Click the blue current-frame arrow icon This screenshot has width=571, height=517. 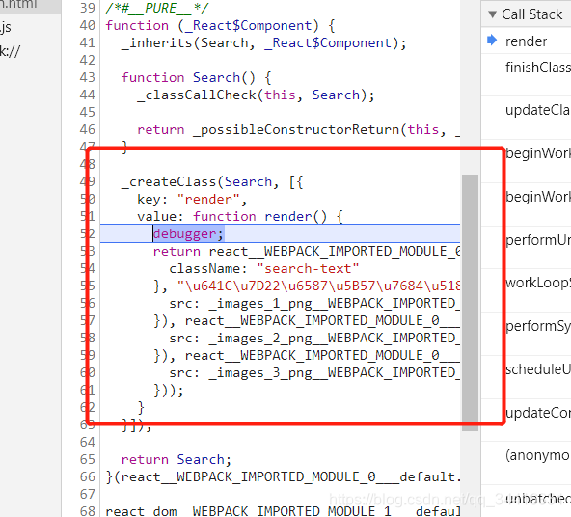point(492,41)
